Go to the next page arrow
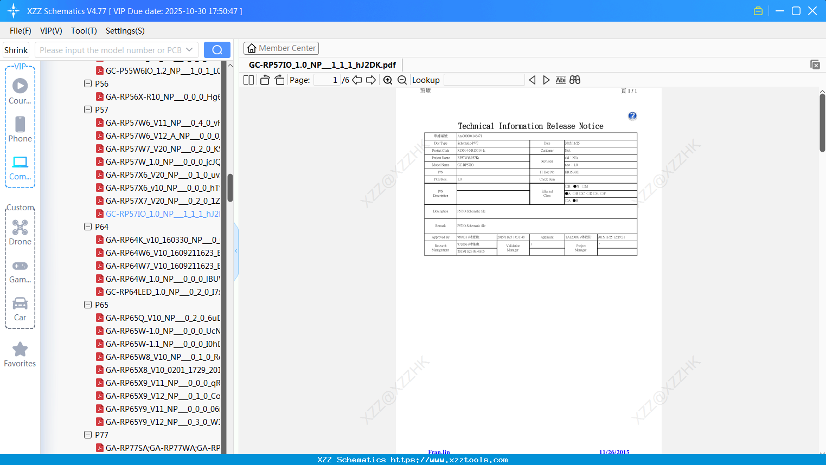826x465 pixels. point(371,80)
